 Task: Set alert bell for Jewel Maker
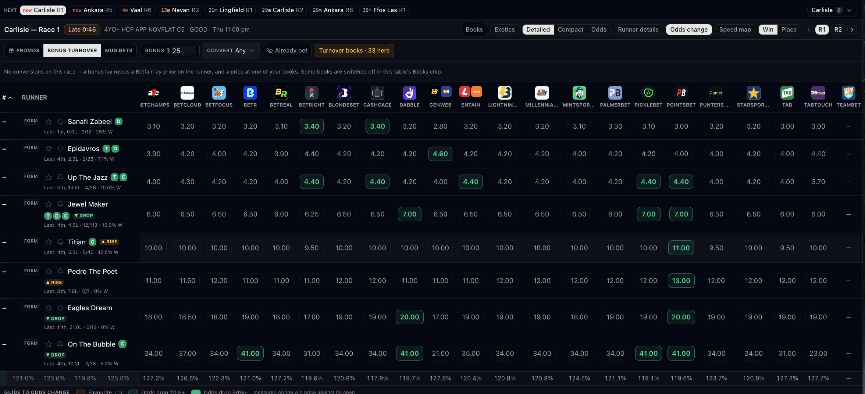pyautogui.click(x=60, y=204)
